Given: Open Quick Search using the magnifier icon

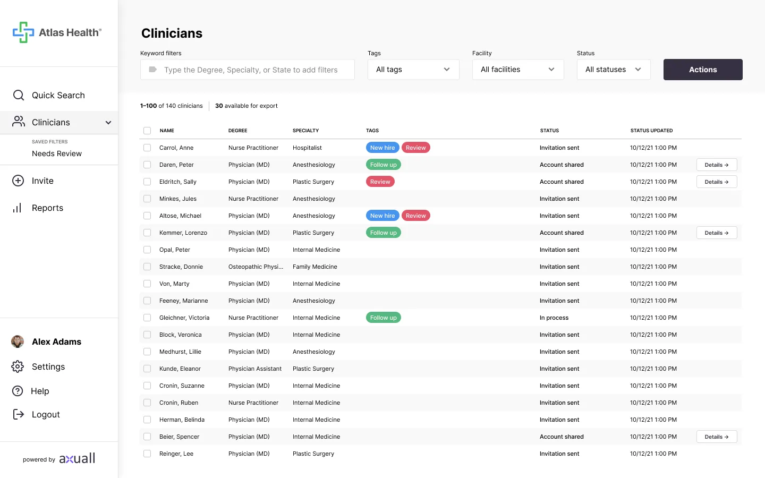Looking at the screenshot, I should (x=19, y=95).
